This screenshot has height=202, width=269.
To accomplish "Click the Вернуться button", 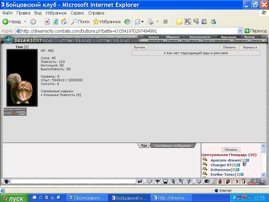I will [250, 47].
